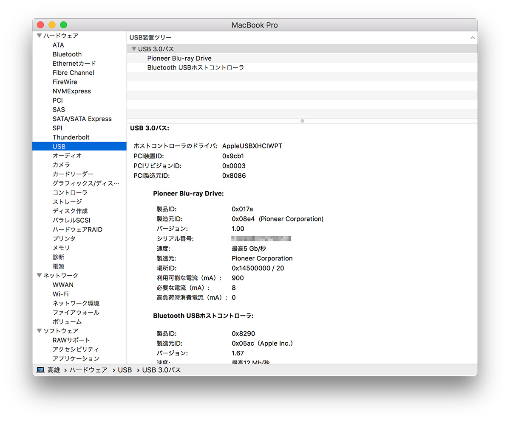
Task: Click the 0x05ac (Apple Inc.) value
Action: [263, 344]
